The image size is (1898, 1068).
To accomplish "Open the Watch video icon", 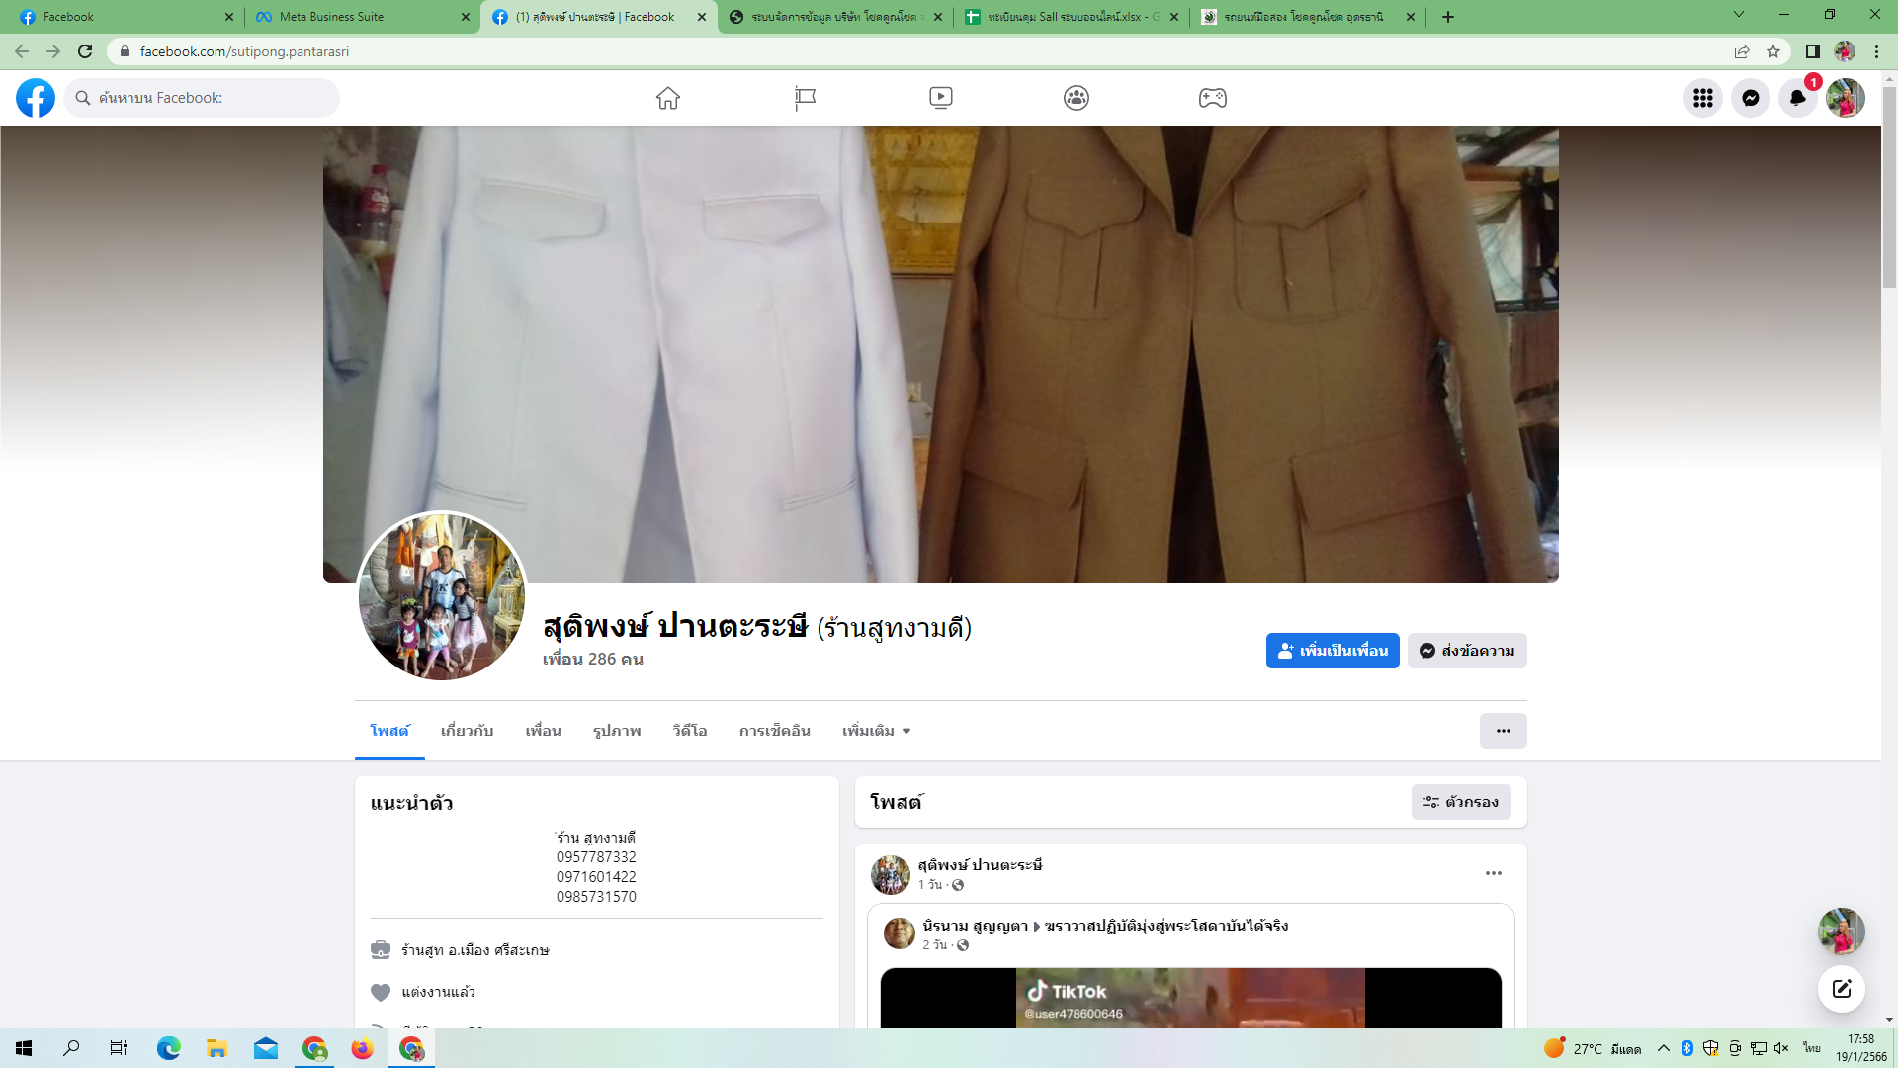I will coord(940,98).
